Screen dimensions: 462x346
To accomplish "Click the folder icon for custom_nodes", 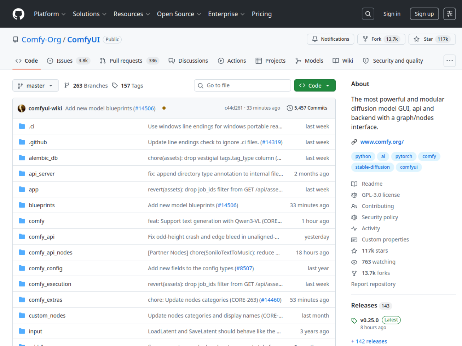I will tap(22, 315).
